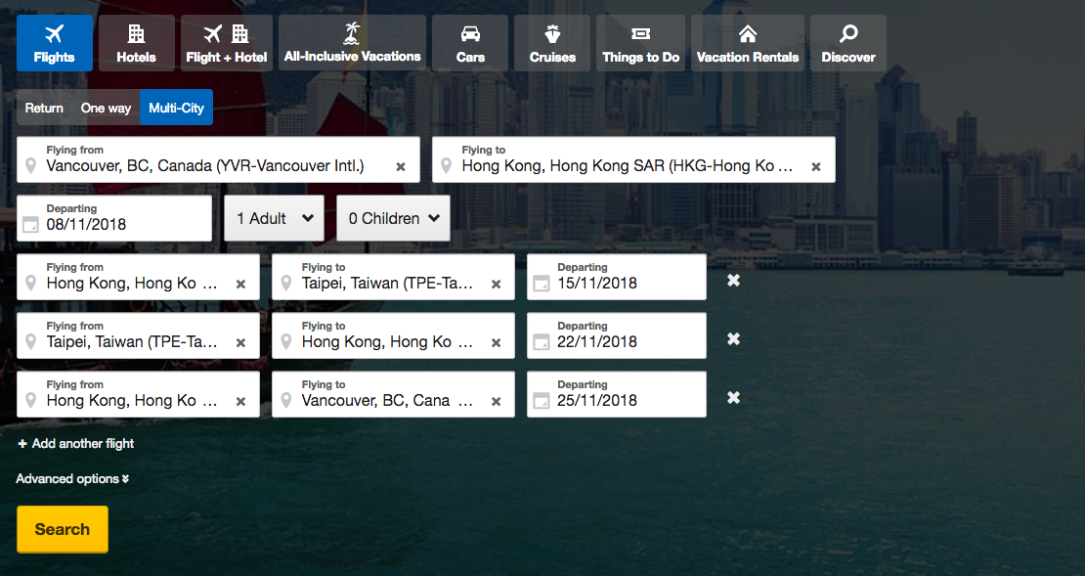The width and height of the screenshot is (1085, 576).
Task: Open the 0 Children dropdown
Action: [x=393, y=218]
